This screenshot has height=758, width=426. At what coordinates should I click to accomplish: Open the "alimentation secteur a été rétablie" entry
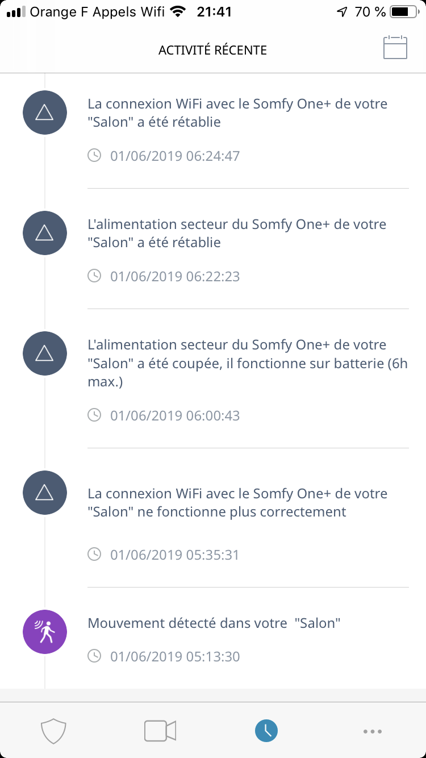point(237,233)
